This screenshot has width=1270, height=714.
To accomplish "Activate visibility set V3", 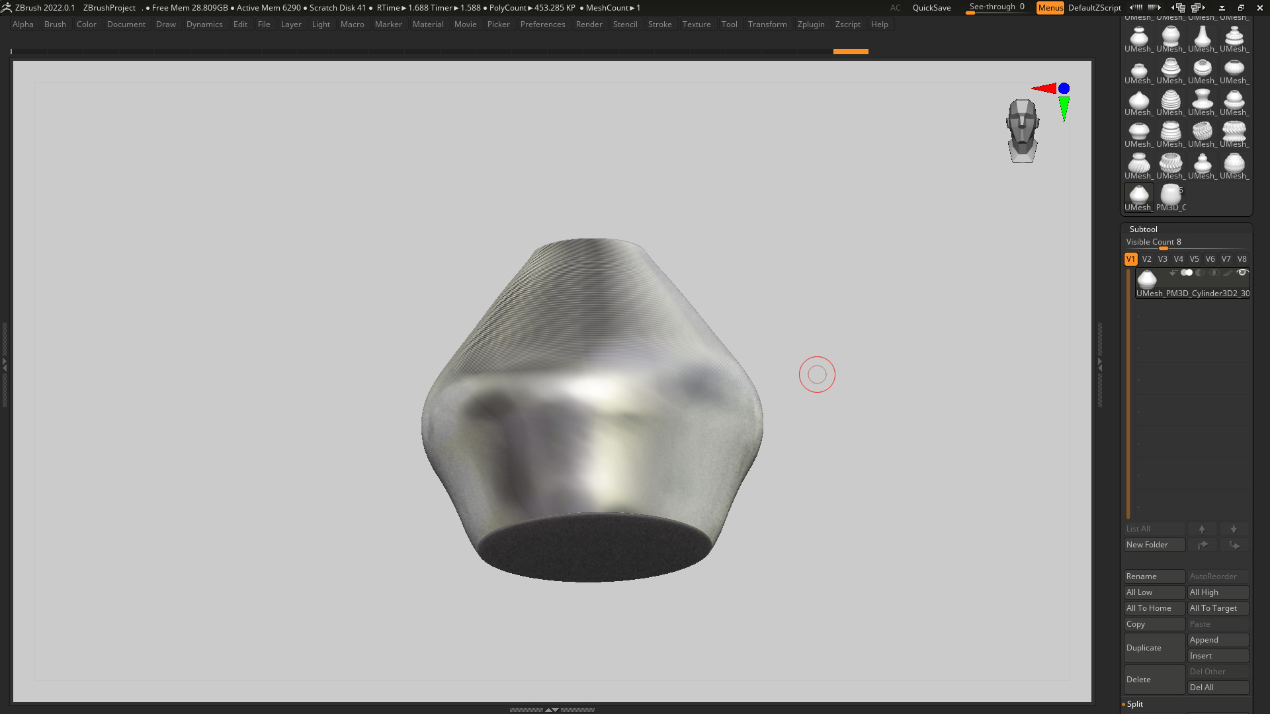I will 1162,259.
